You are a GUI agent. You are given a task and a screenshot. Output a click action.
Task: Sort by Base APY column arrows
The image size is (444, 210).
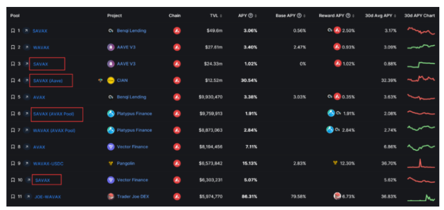pos(304,16)
